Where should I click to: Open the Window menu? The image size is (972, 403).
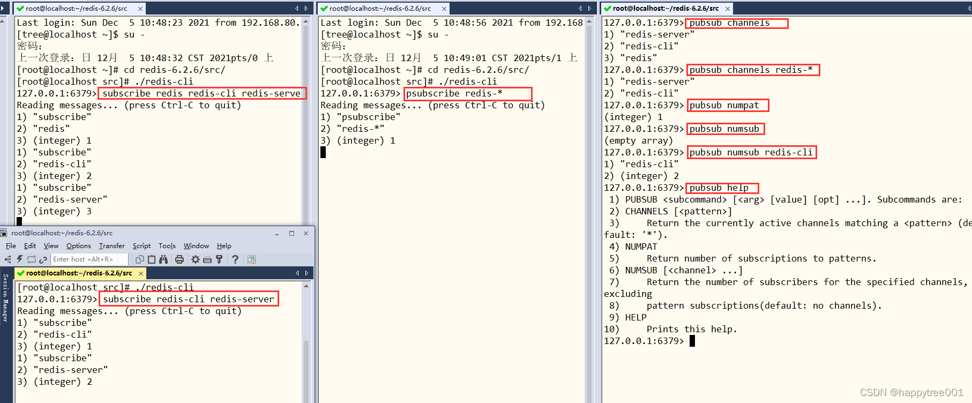click(196, 246)
